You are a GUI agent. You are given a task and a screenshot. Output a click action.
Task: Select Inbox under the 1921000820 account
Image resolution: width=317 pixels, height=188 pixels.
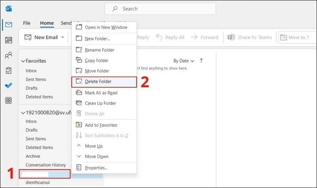(31, 121)
